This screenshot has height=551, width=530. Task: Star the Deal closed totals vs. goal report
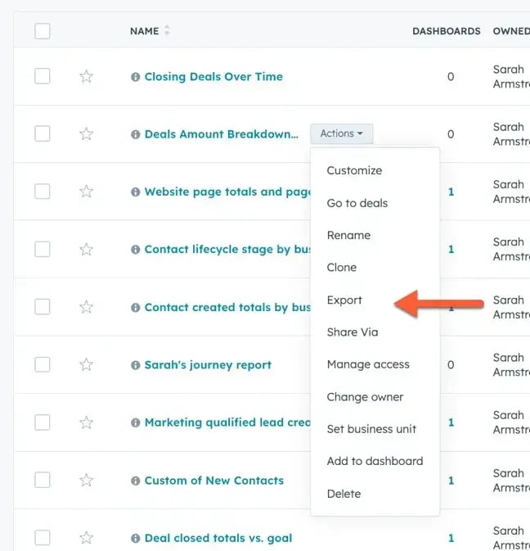pyautogui.click(x=86, y=538)
